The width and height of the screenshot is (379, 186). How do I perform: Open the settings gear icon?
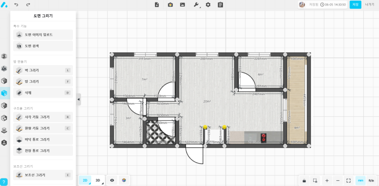[208, 5]
